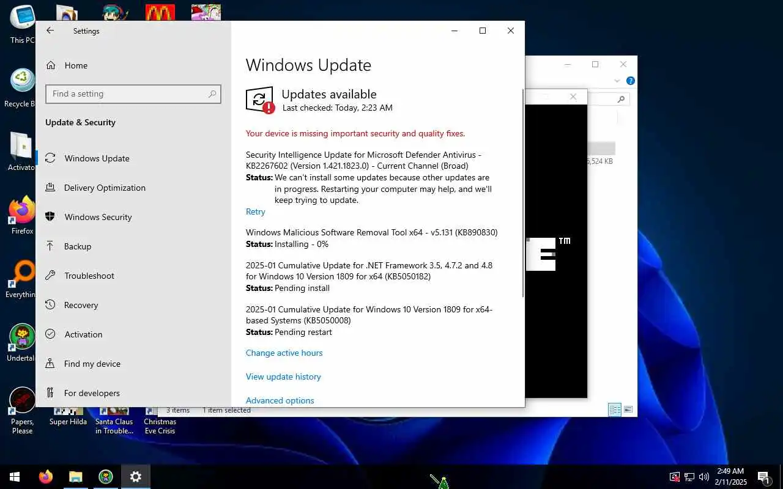Click the Updates available status icon

pyautogui.click(x=260, y=100)
